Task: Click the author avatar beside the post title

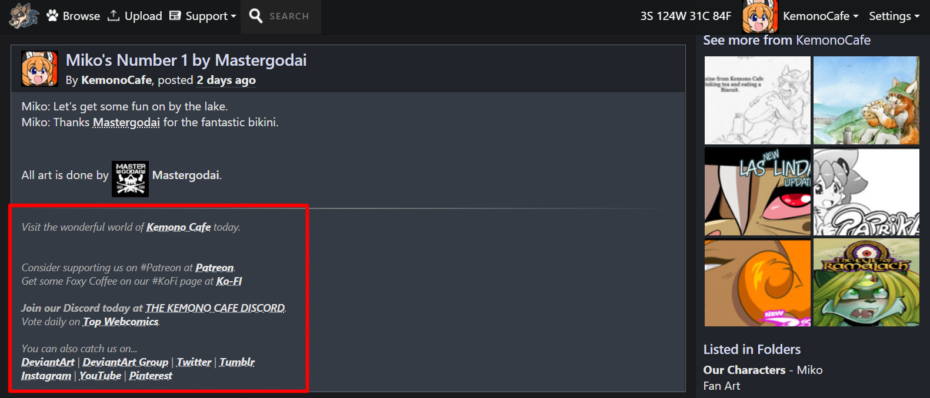Action: 39,69
